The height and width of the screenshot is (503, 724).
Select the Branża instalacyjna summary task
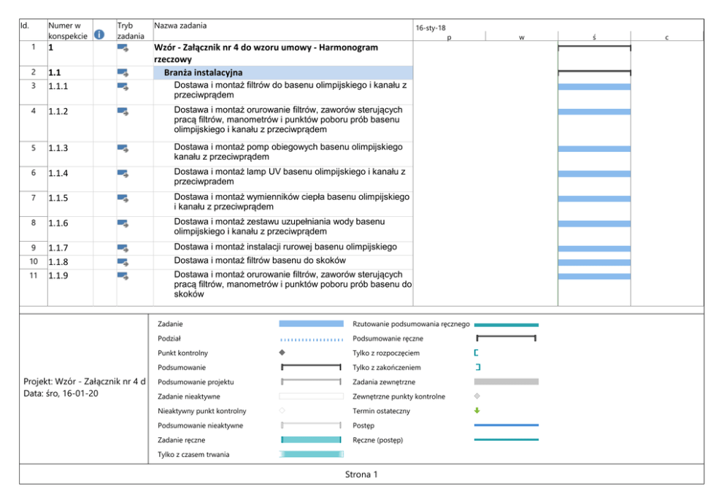coord(203,73)
